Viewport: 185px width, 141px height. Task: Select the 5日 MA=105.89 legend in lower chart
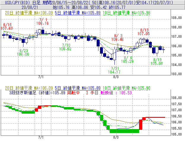78,88
